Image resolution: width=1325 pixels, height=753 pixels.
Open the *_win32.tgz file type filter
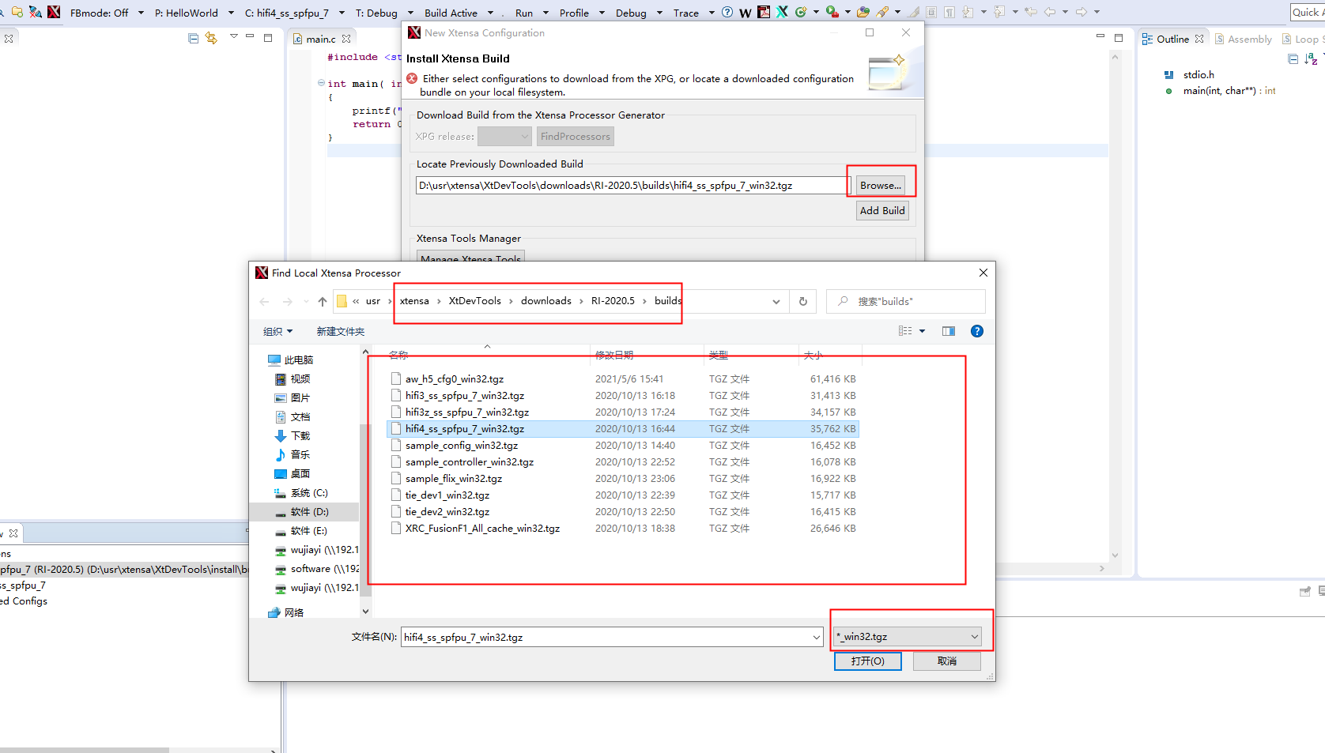(908, 637)
